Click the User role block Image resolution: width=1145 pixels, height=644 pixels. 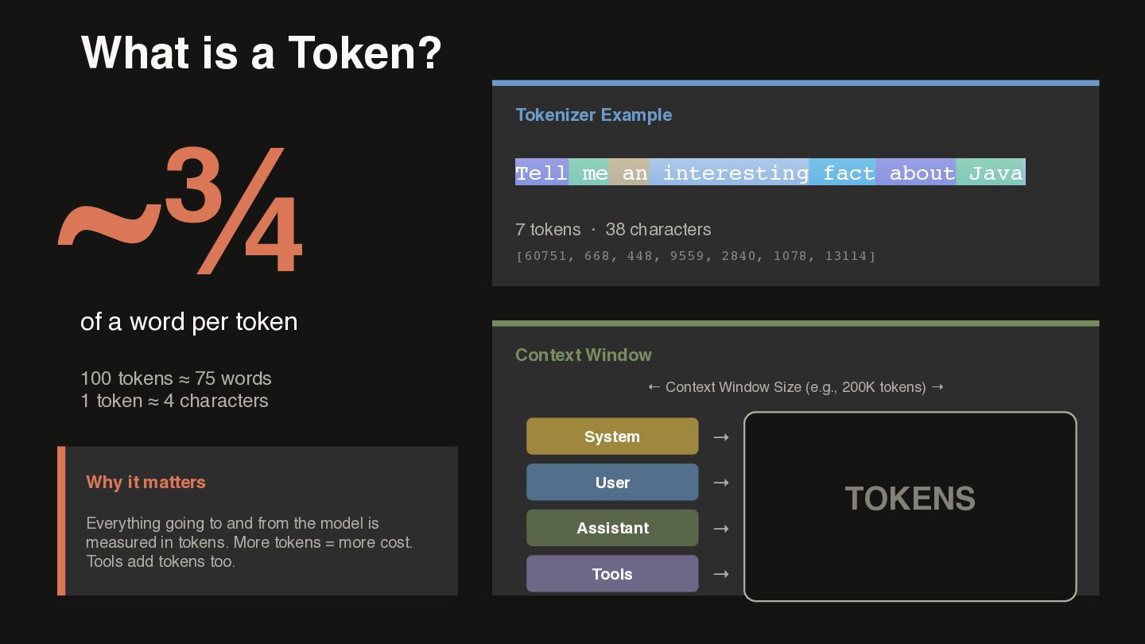point(612,483)
